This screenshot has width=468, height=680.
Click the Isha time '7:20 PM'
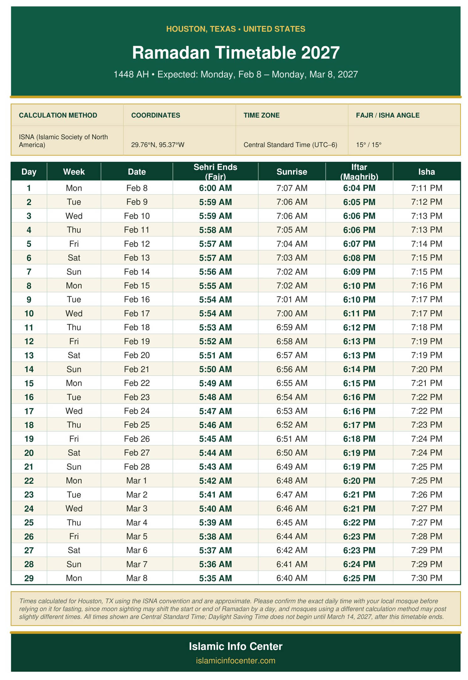pos(427,369)
